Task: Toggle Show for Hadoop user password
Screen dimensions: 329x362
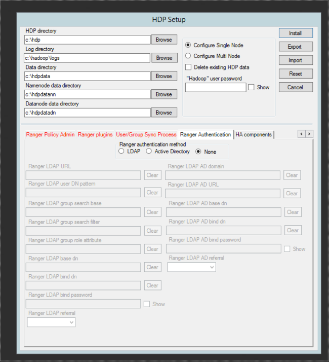Action: point(251,87)
